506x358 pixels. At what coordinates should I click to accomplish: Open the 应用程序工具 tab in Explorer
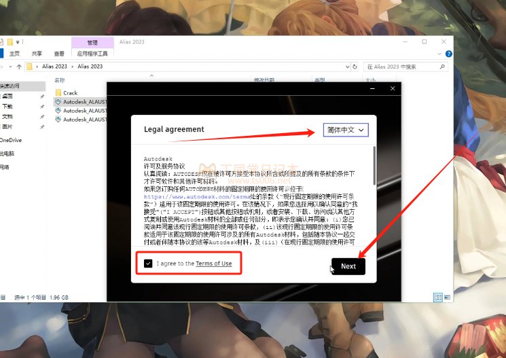92,54
